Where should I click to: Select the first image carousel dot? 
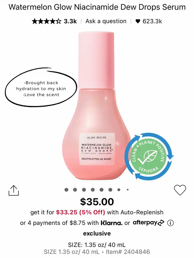[66, 190]
